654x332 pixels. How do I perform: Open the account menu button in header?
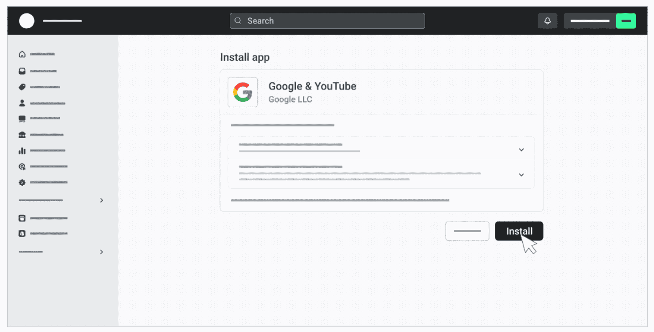tap(600, 21)
